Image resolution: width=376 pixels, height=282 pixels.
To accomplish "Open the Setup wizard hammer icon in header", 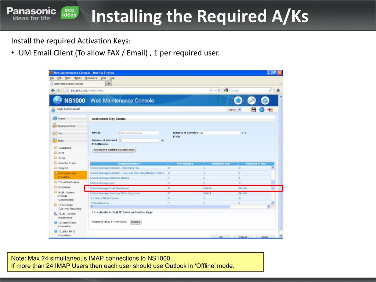I will [252, 101].
